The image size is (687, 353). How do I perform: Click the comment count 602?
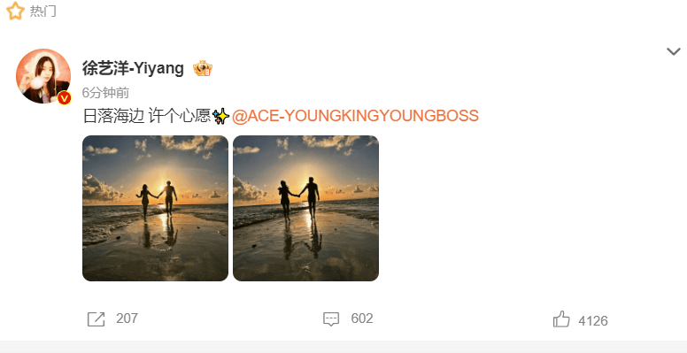click(x=362, y=318)
